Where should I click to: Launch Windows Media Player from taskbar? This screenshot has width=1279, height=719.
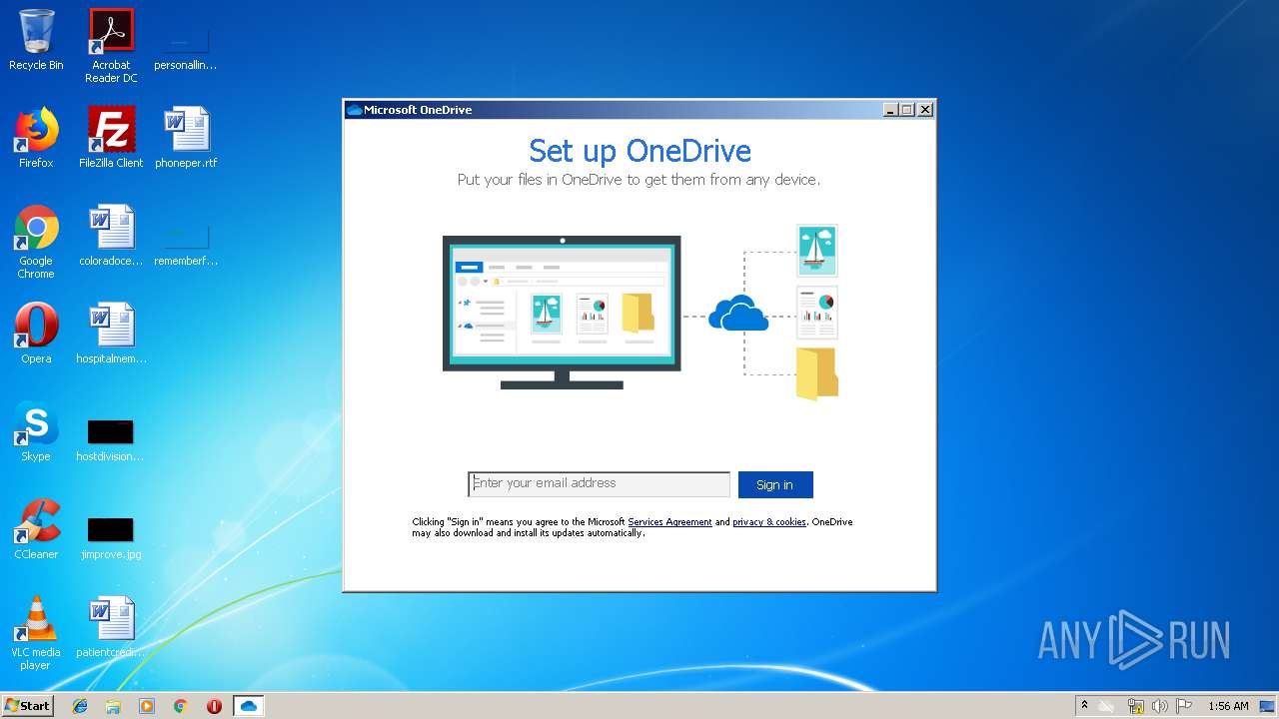click(147, 706)
